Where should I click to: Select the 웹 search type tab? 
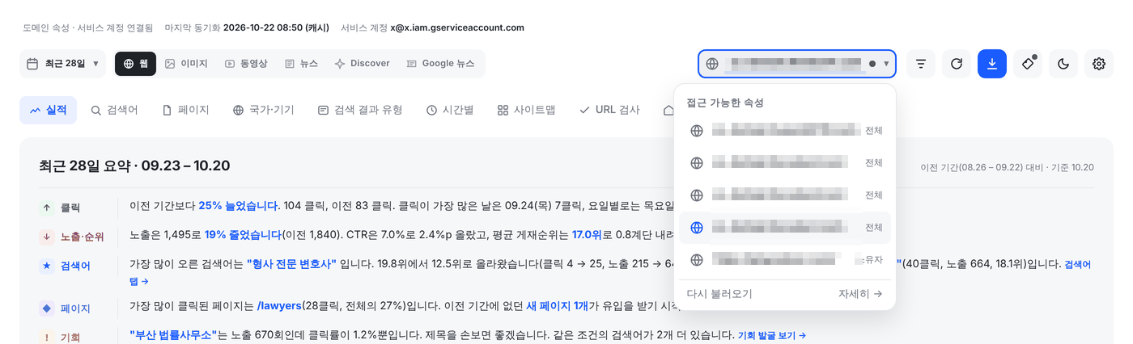[135, 64]
